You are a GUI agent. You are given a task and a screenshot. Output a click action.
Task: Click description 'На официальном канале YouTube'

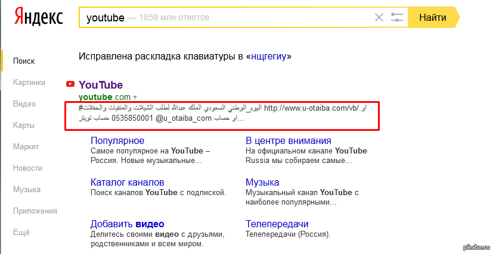pos(306,151)
